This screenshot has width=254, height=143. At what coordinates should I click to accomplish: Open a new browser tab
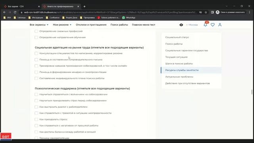(x=85, y=6)
